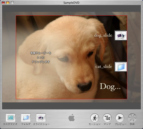Add a new folder with フォルダ button
The height and width of the screenshot is (129, 143).
(x=26, y=118)
